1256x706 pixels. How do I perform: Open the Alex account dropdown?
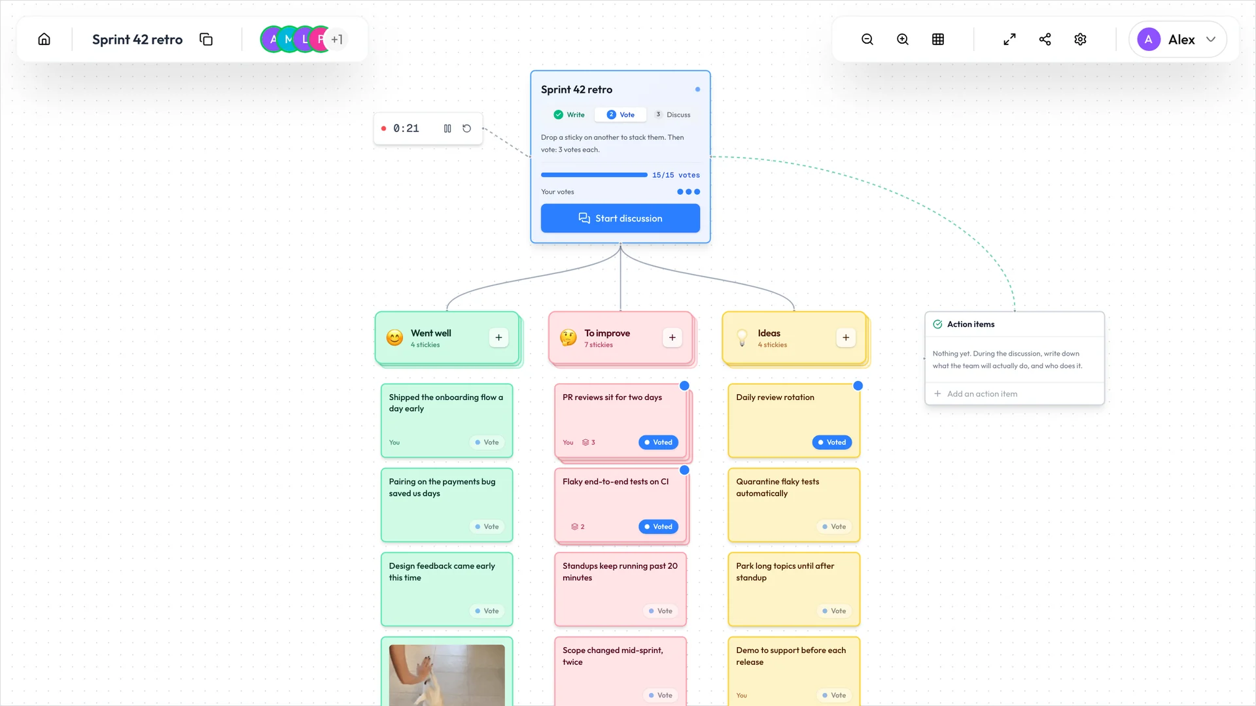coord(1177,39)
